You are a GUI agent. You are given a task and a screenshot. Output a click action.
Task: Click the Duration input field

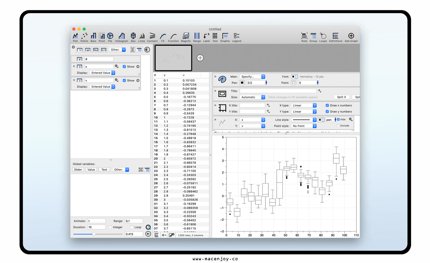click(96, 227)
